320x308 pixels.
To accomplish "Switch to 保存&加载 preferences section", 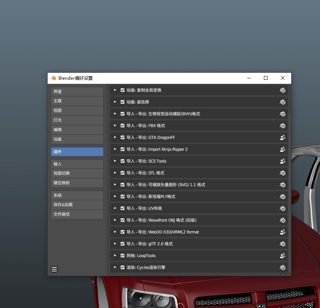I will click(77, 205).
